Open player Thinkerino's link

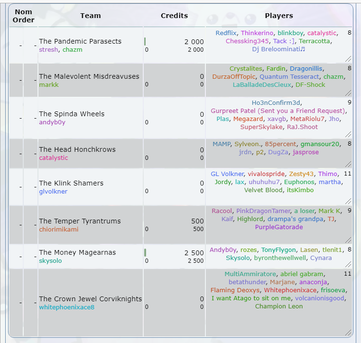click(x=257, y=33)
